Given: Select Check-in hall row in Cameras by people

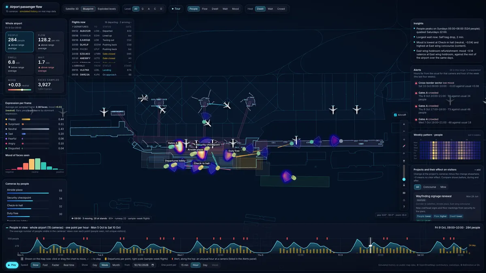Looking at the screenshot, I should (34, 206).
